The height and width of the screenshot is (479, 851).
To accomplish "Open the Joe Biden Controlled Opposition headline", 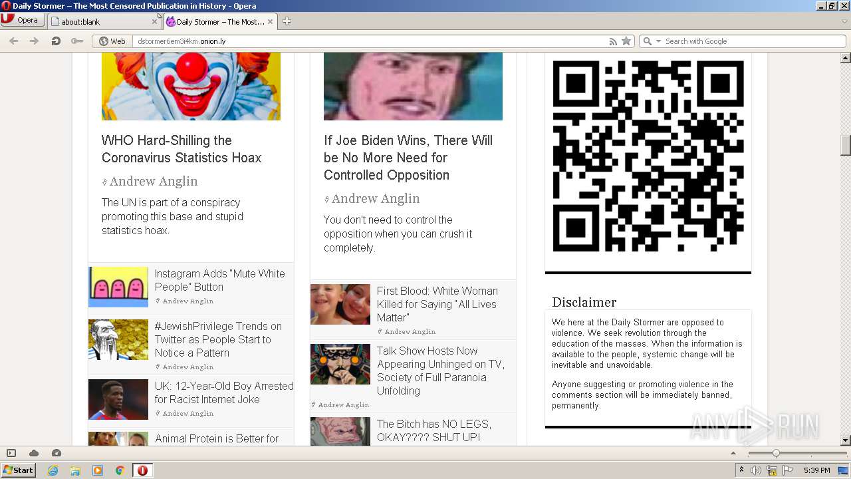I will click(x=408, y=158).
